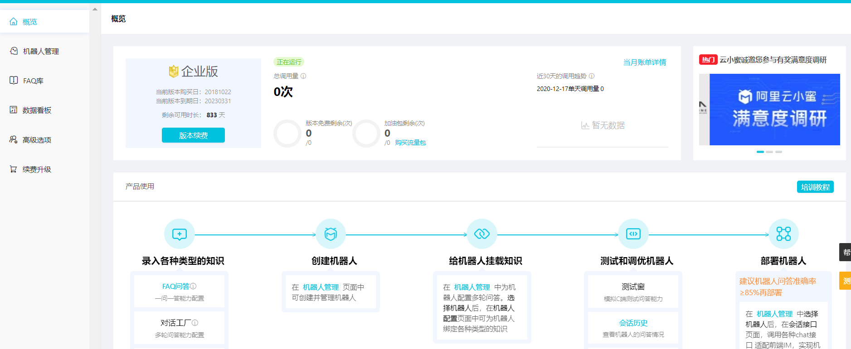Click the 给机器人挂载知识 link icon
This screenshot has width=851, height=349.
(x=482, y=234)
